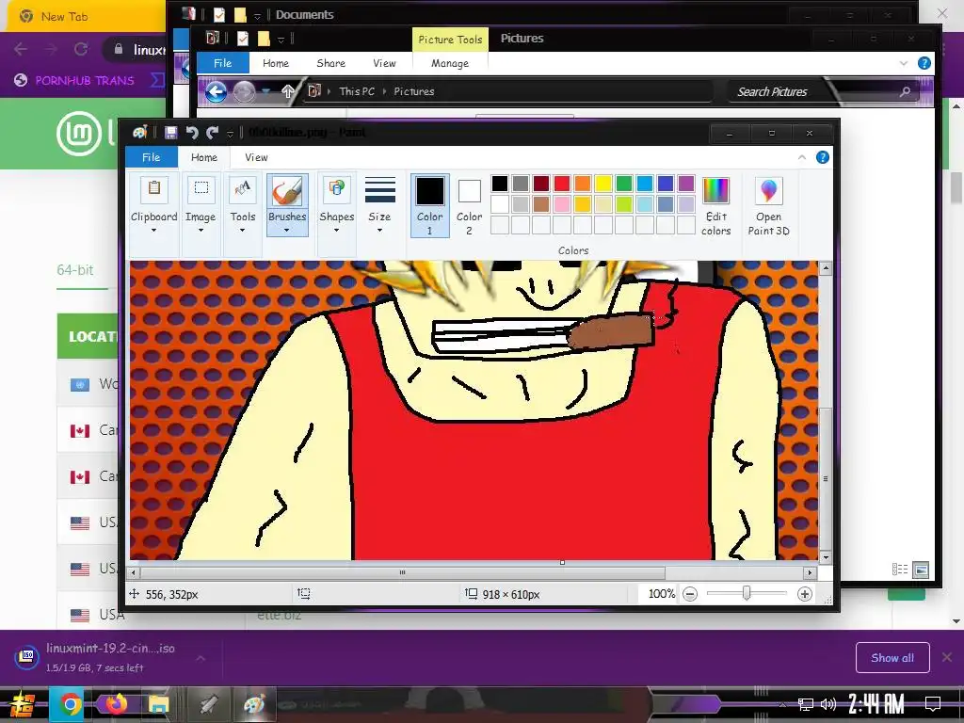Click Show all downloads button
The height and width of the screenshot is (723, 964).
pos(892,658)
